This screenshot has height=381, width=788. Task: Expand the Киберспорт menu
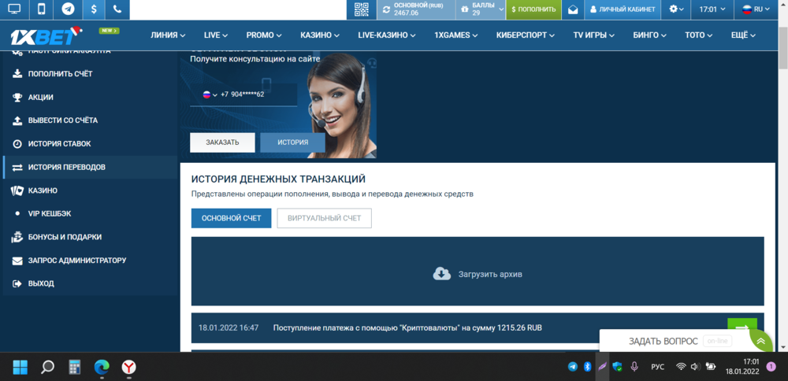point(526,35)
